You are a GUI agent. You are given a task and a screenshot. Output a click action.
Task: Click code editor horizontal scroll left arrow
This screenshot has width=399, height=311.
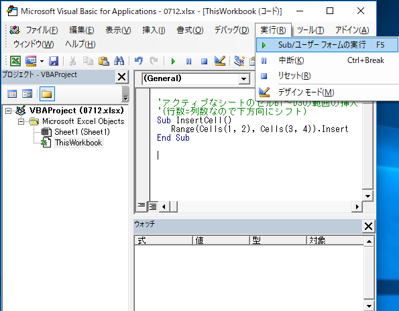[164, 206]
